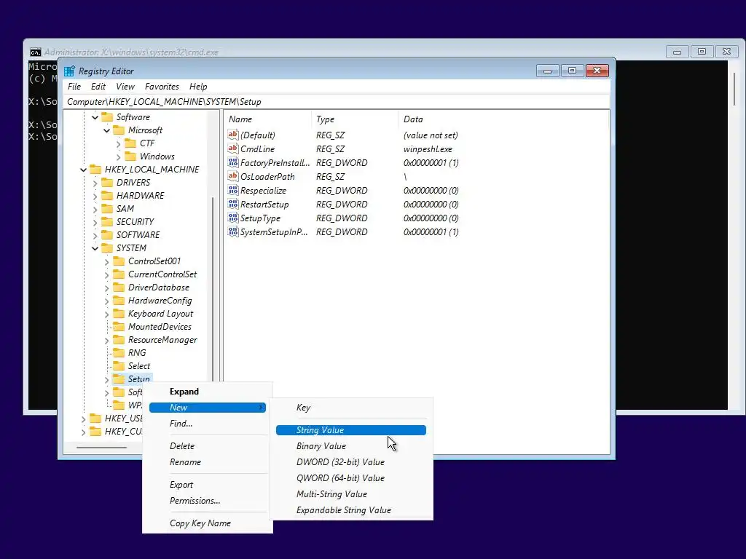The height and width of the screenshot is (559, 746).
Task: Click the HKEY_LOCAL_MACHINE folder icon
Action: click(x=95, y=169)
